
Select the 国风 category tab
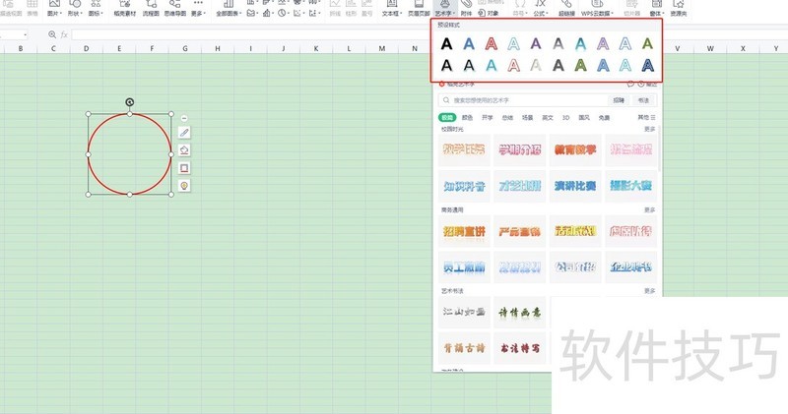584,117
